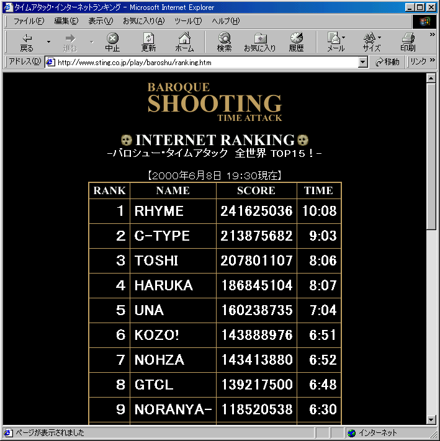Open the メール mail button
The height and width of the screenshot is (441, 440).
point(336,42)
